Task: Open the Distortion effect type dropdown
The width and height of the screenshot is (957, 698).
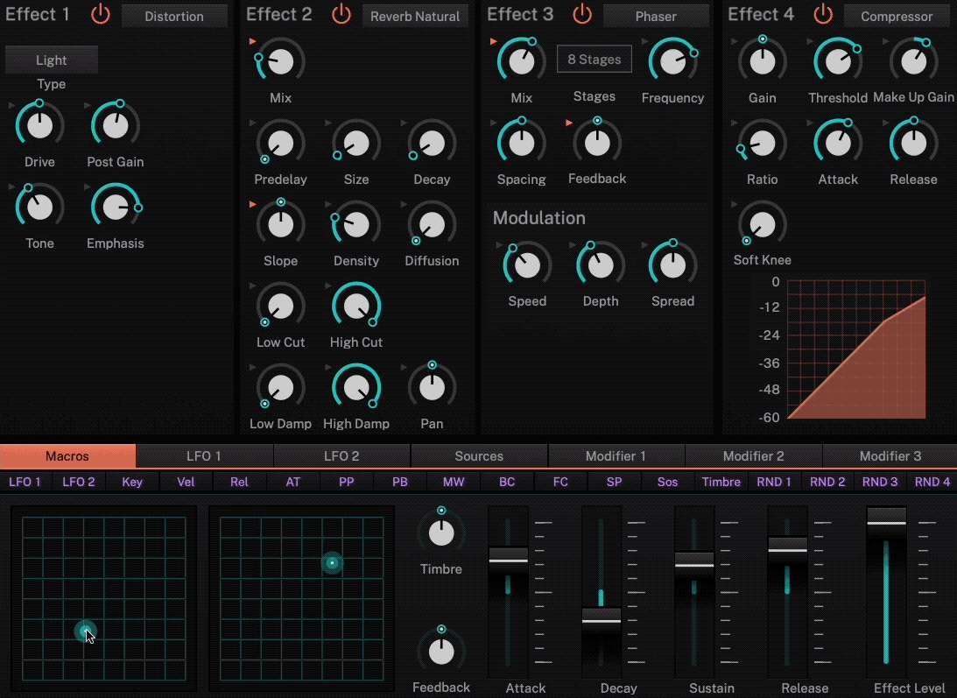Action: coord(174,16)
